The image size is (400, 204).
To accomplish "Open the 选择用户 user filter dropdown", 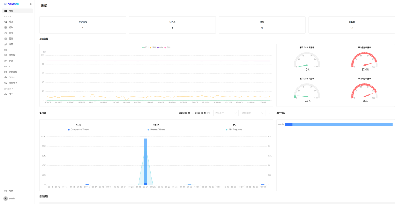I will pyautogui.click(x=226, y=113).
